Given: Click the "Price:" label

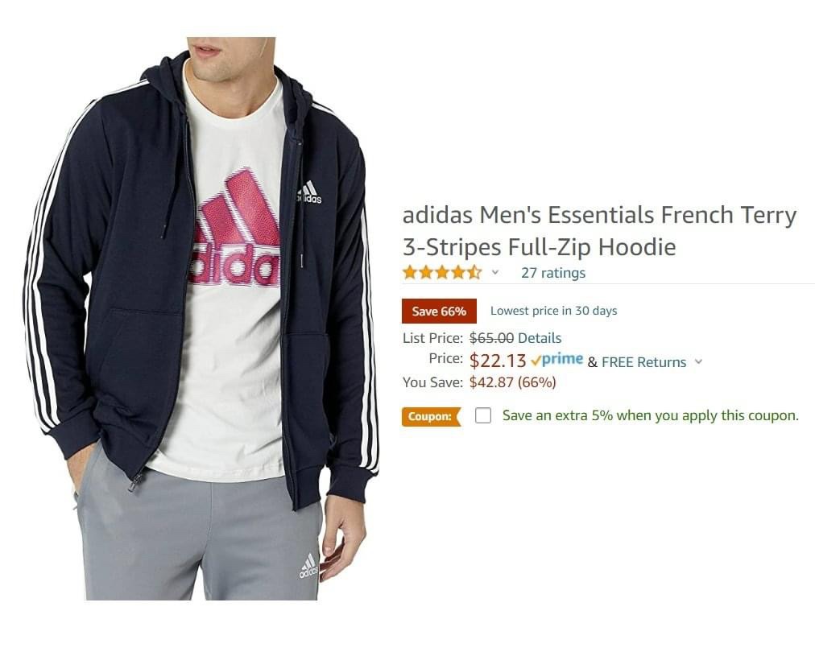Looking at the screenshot, I should (445, 359).
